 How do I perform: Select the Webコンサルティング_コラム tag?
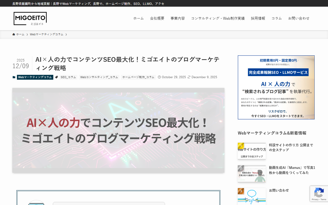99,77
